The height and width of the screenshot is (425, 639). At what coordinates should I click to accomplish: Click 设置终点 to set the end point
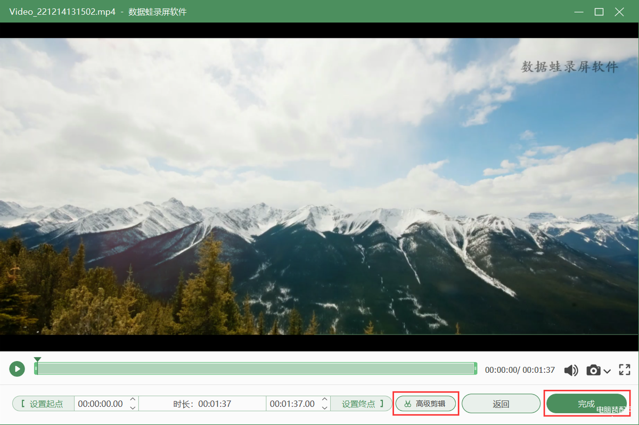pyautogui.click(x=361, y=404)
